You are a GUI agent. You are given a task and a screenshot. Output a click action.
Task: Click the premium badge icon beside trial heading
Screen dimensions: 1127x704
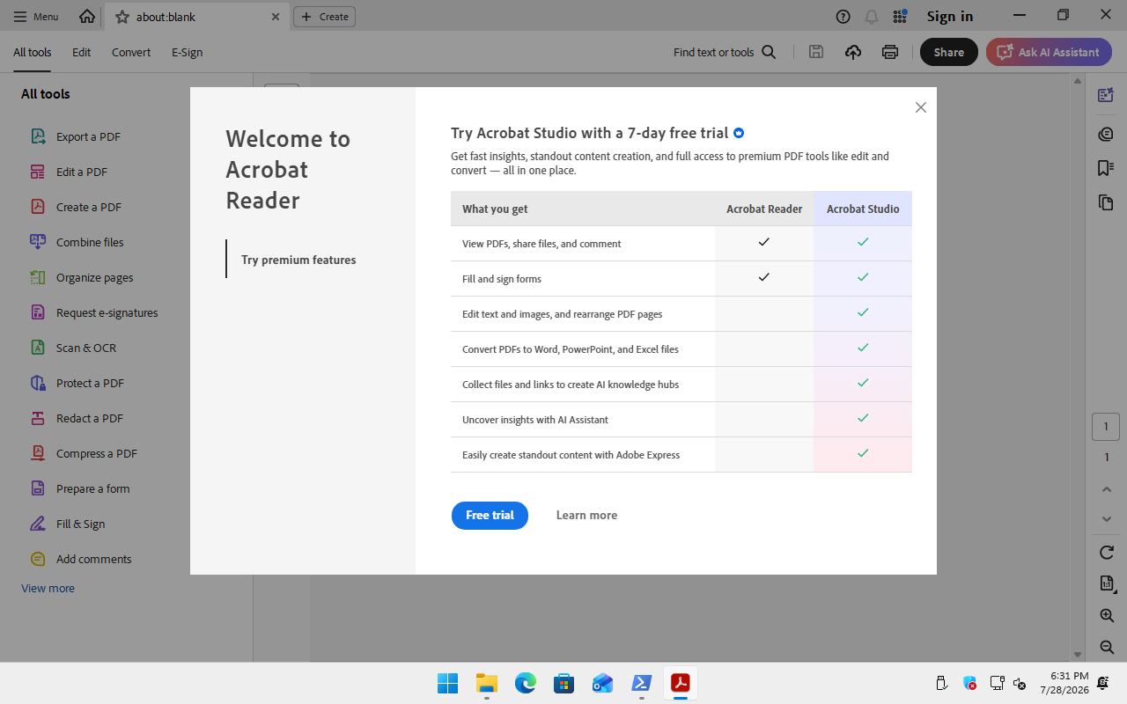(x=739, y=133)
